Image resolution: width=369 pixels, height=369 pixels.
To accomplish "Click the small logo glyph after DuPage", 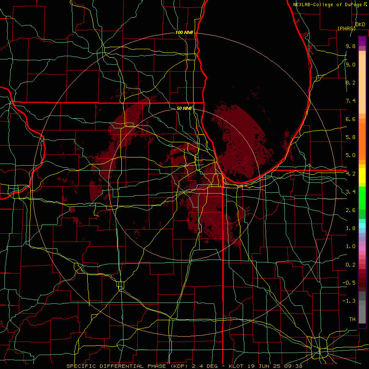I will pos(365,4).
